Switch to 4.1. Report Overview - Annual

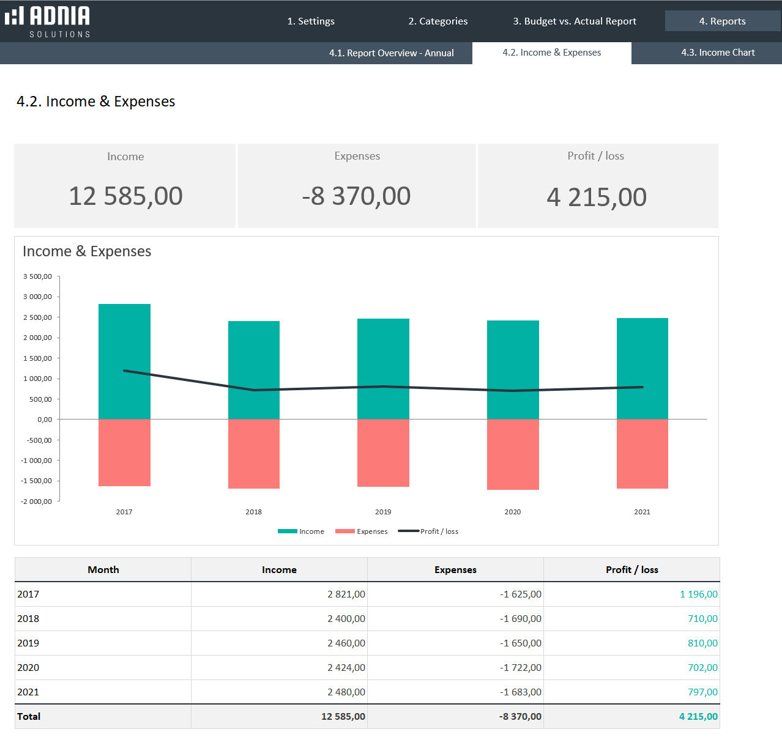391,53
